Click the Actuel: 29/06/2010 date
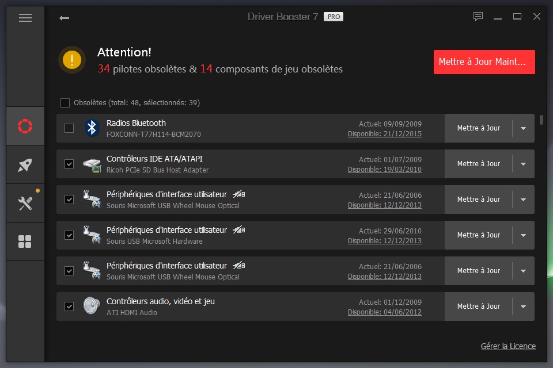The height and width of the screenshot is (368, 553). point(390,231)
